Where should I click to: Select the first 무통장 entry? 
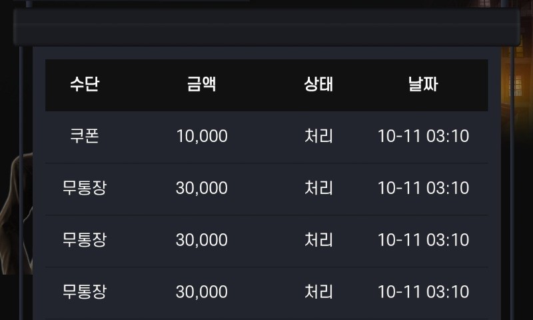tap(85, 188)
